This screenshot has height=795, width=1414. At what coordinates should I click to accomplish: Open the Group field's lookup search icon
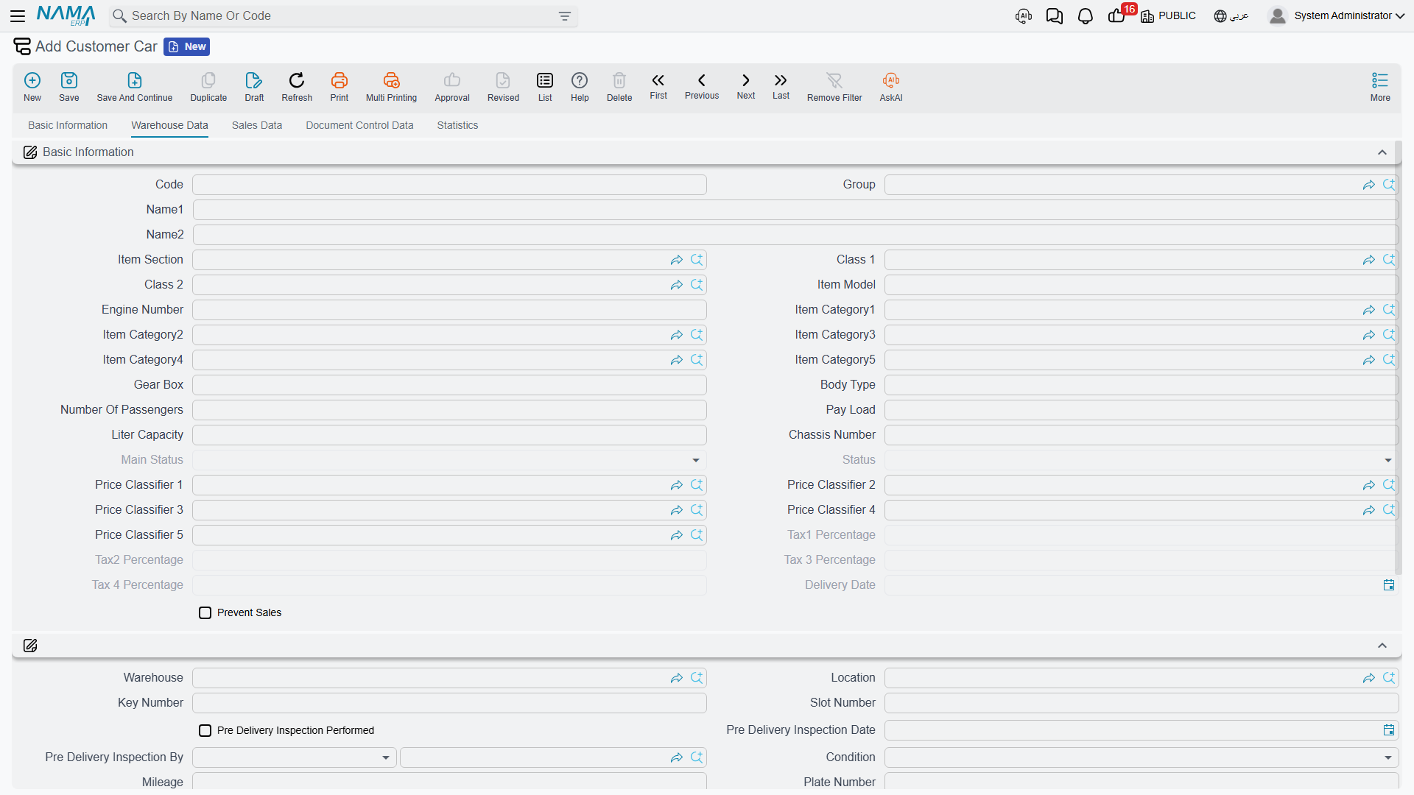[x=1389, y=185]
